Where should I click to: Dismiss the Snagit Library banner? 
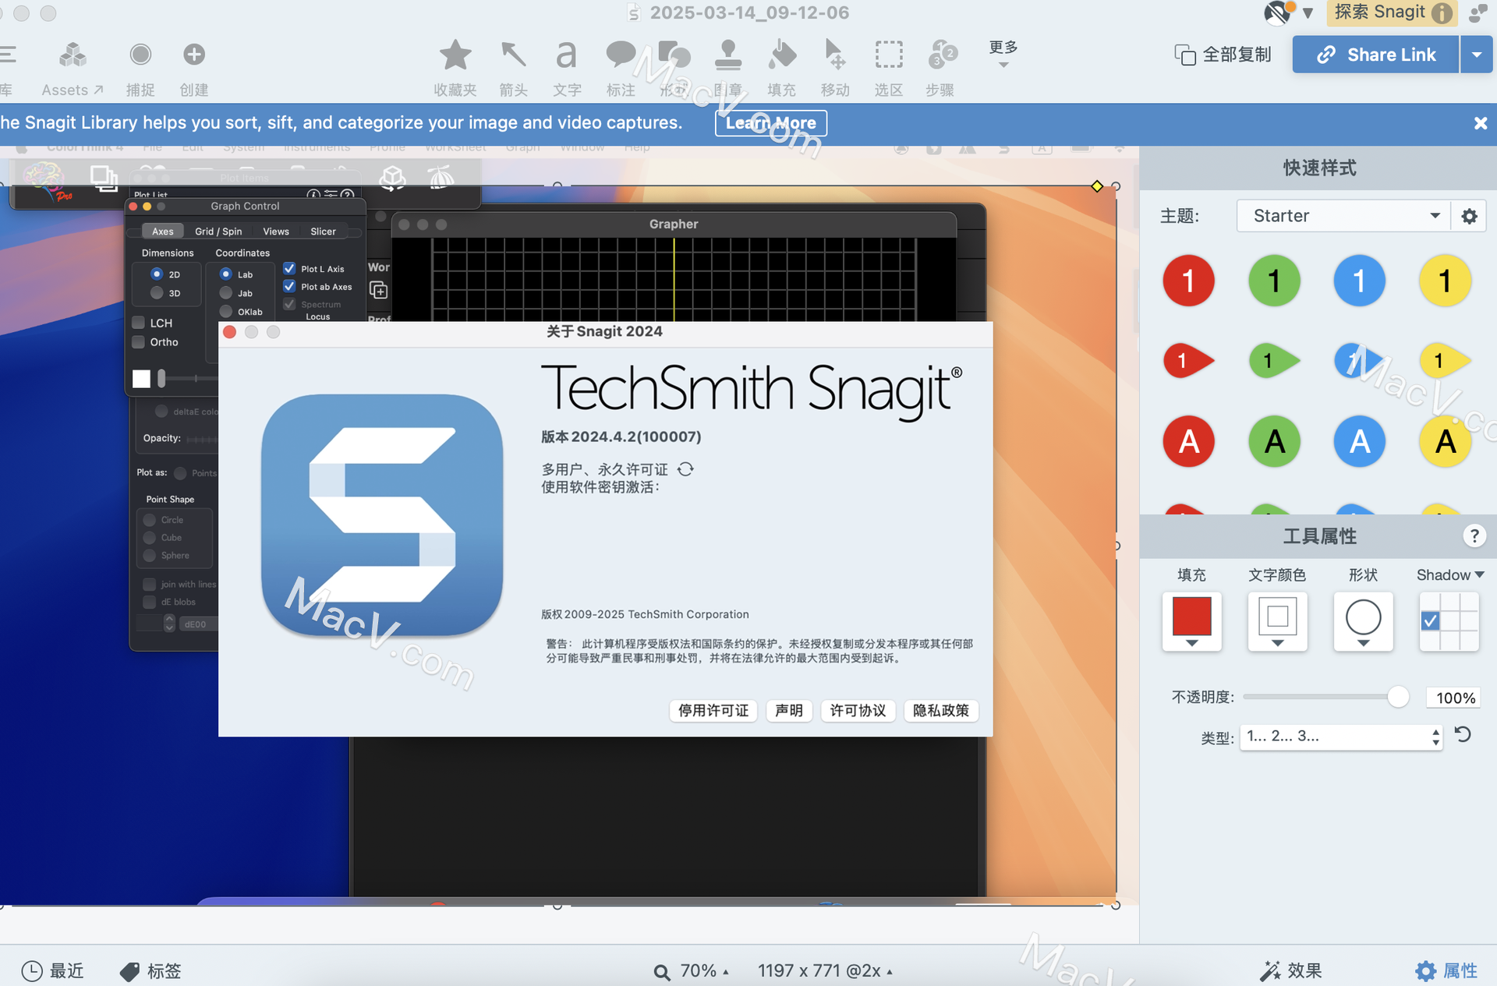tap(1480, 123)
